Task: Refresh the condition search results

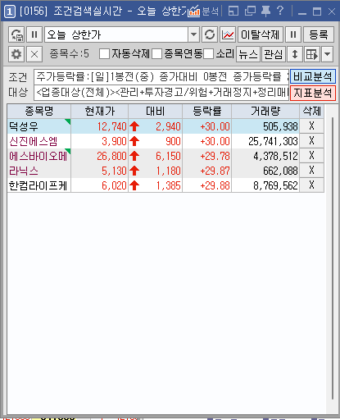Action: pos(210,34)
